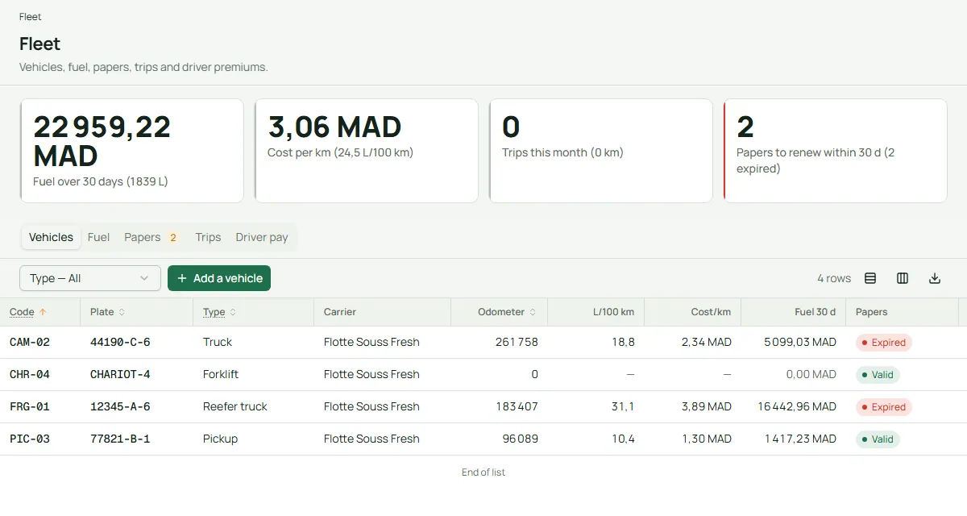
Task: Open the Trips tab
Action: coord(208,237)
